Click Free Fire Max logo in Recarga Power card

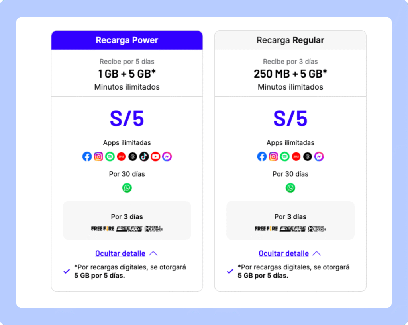127,229
